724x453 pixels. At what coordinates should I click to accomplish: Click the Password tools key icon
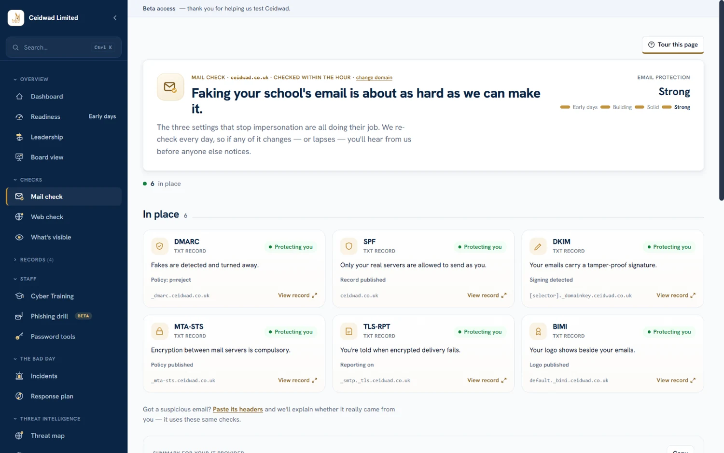(19, 337)
